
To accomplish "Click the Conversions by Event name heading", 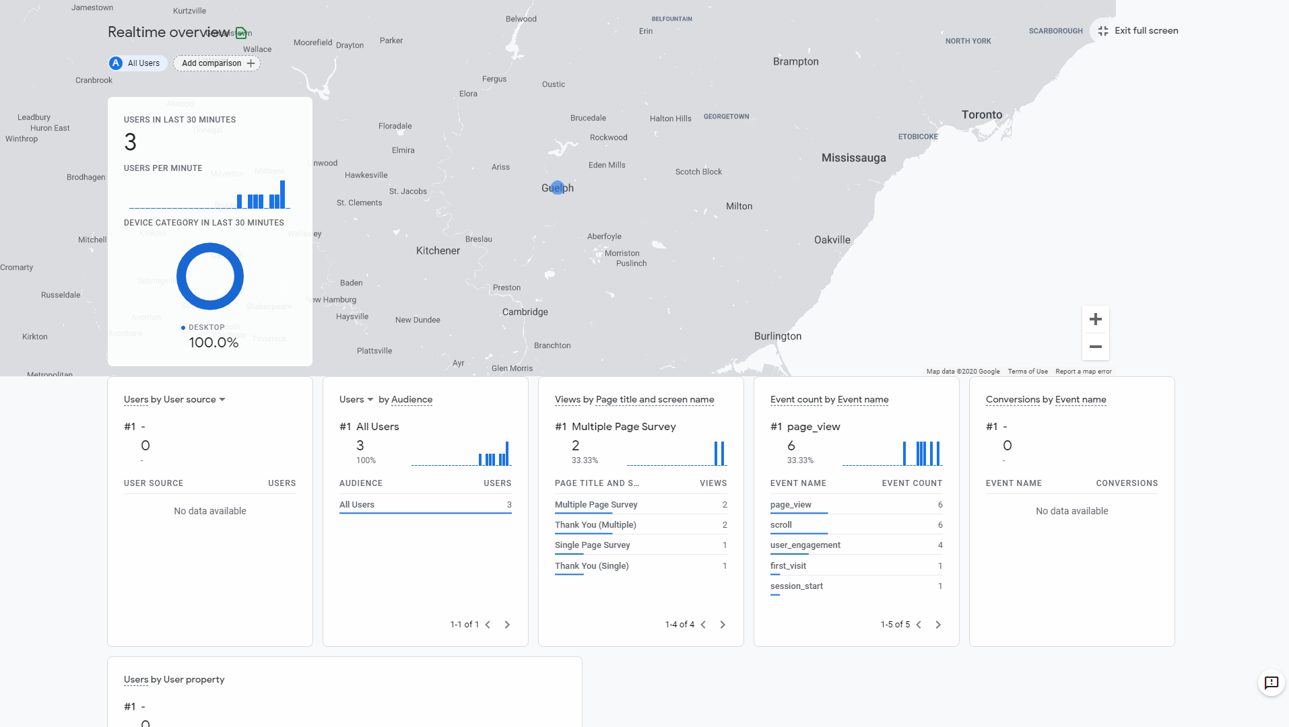I will click(x=1046, y=400).
